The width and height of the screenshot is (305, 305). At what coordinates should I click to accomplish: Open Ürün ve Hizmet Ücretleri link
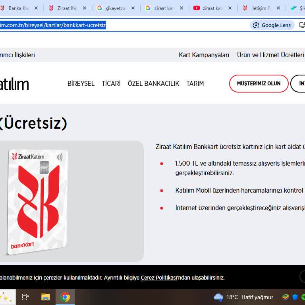coord(270,55)
